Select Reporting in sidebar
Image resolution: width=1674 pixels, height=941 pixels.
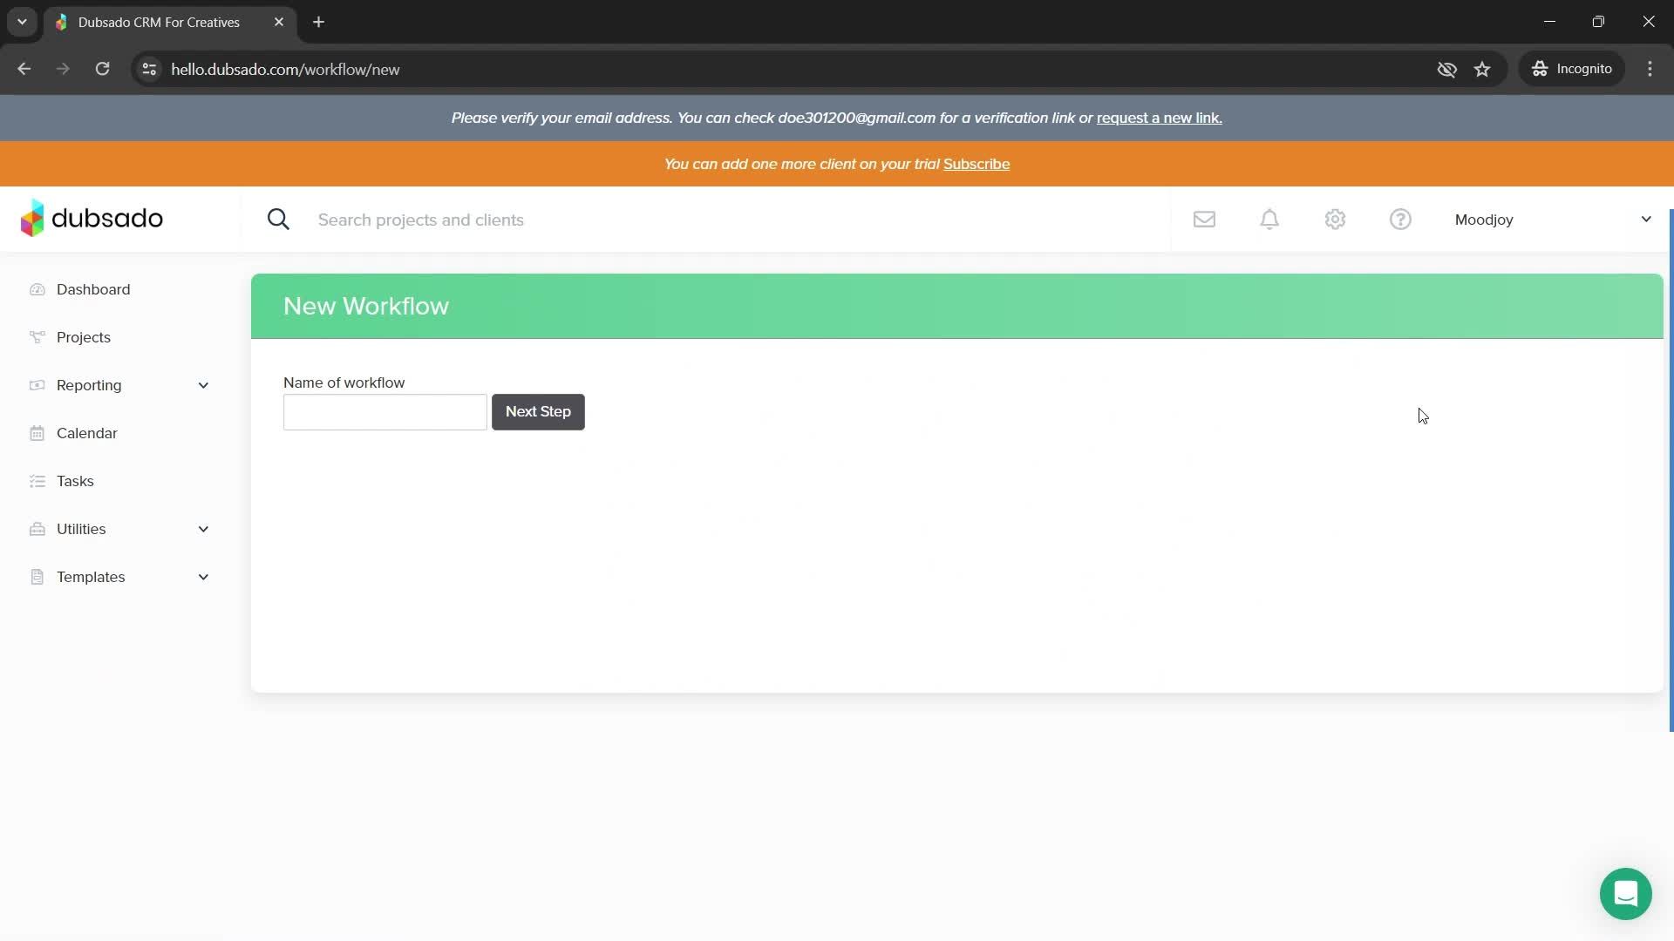89,385
